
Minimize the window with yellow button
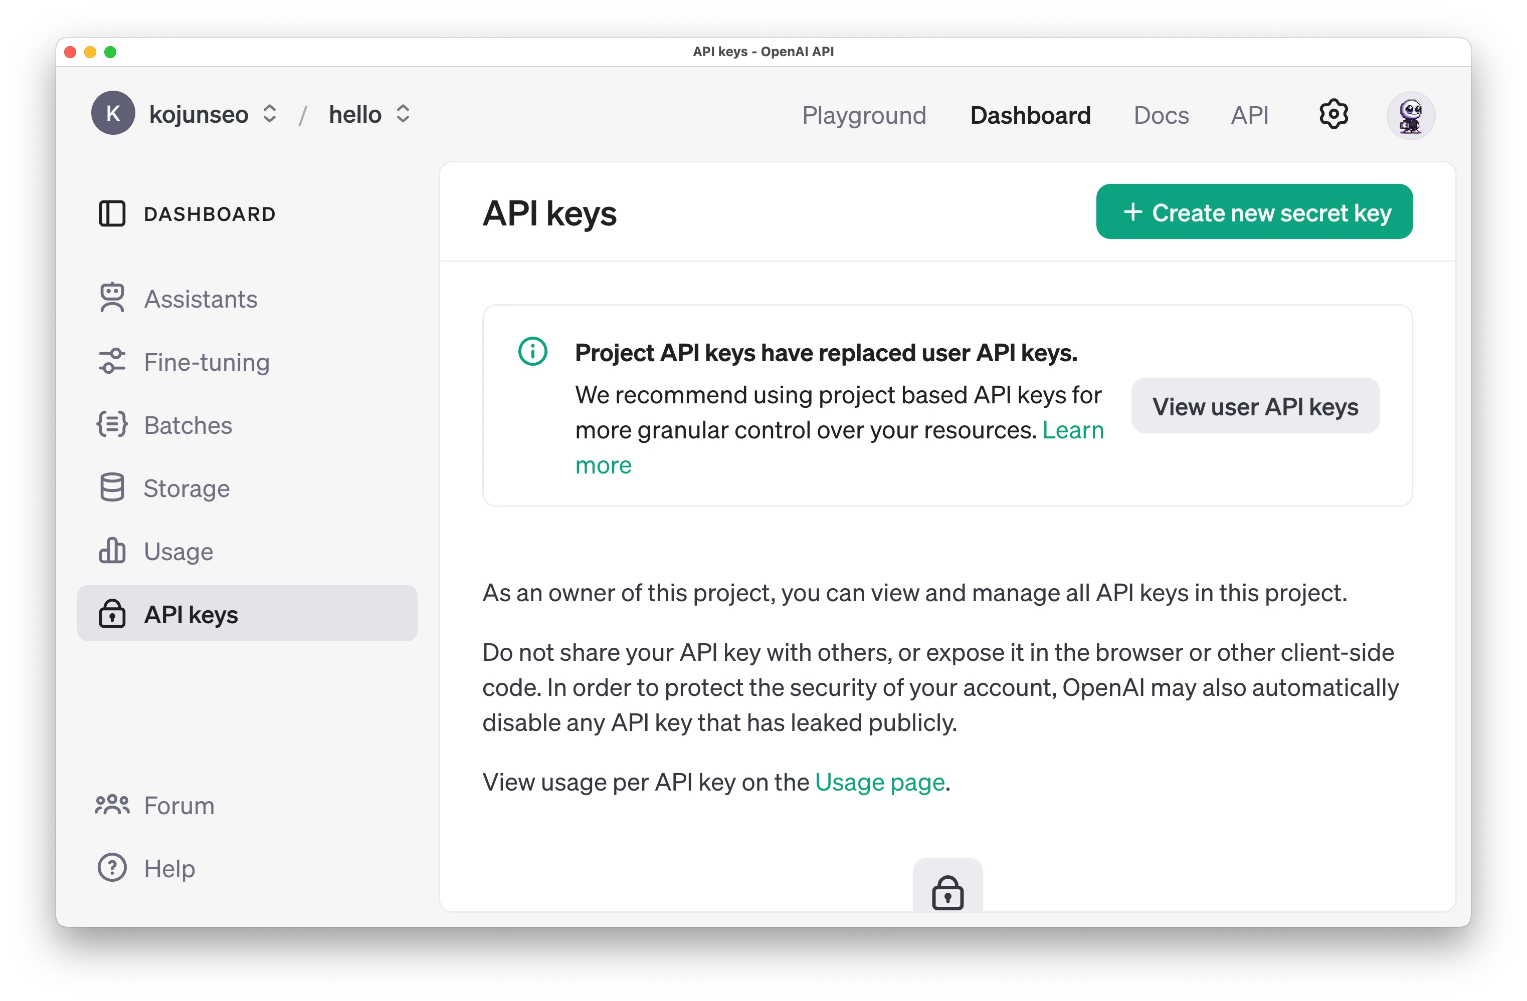90,52
